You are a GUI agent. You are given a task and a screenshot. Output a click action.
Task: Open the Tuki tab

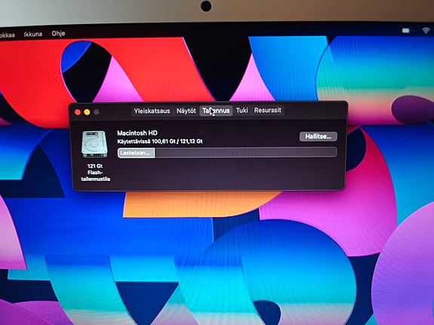[242, 110]
